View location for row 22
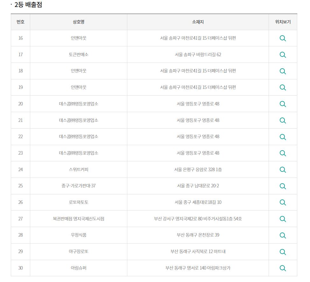 point(283,137)
